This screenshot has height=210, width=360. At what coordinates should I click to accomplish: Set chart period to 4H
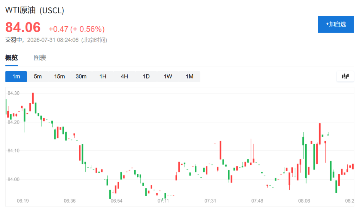[x=124, y=77]
